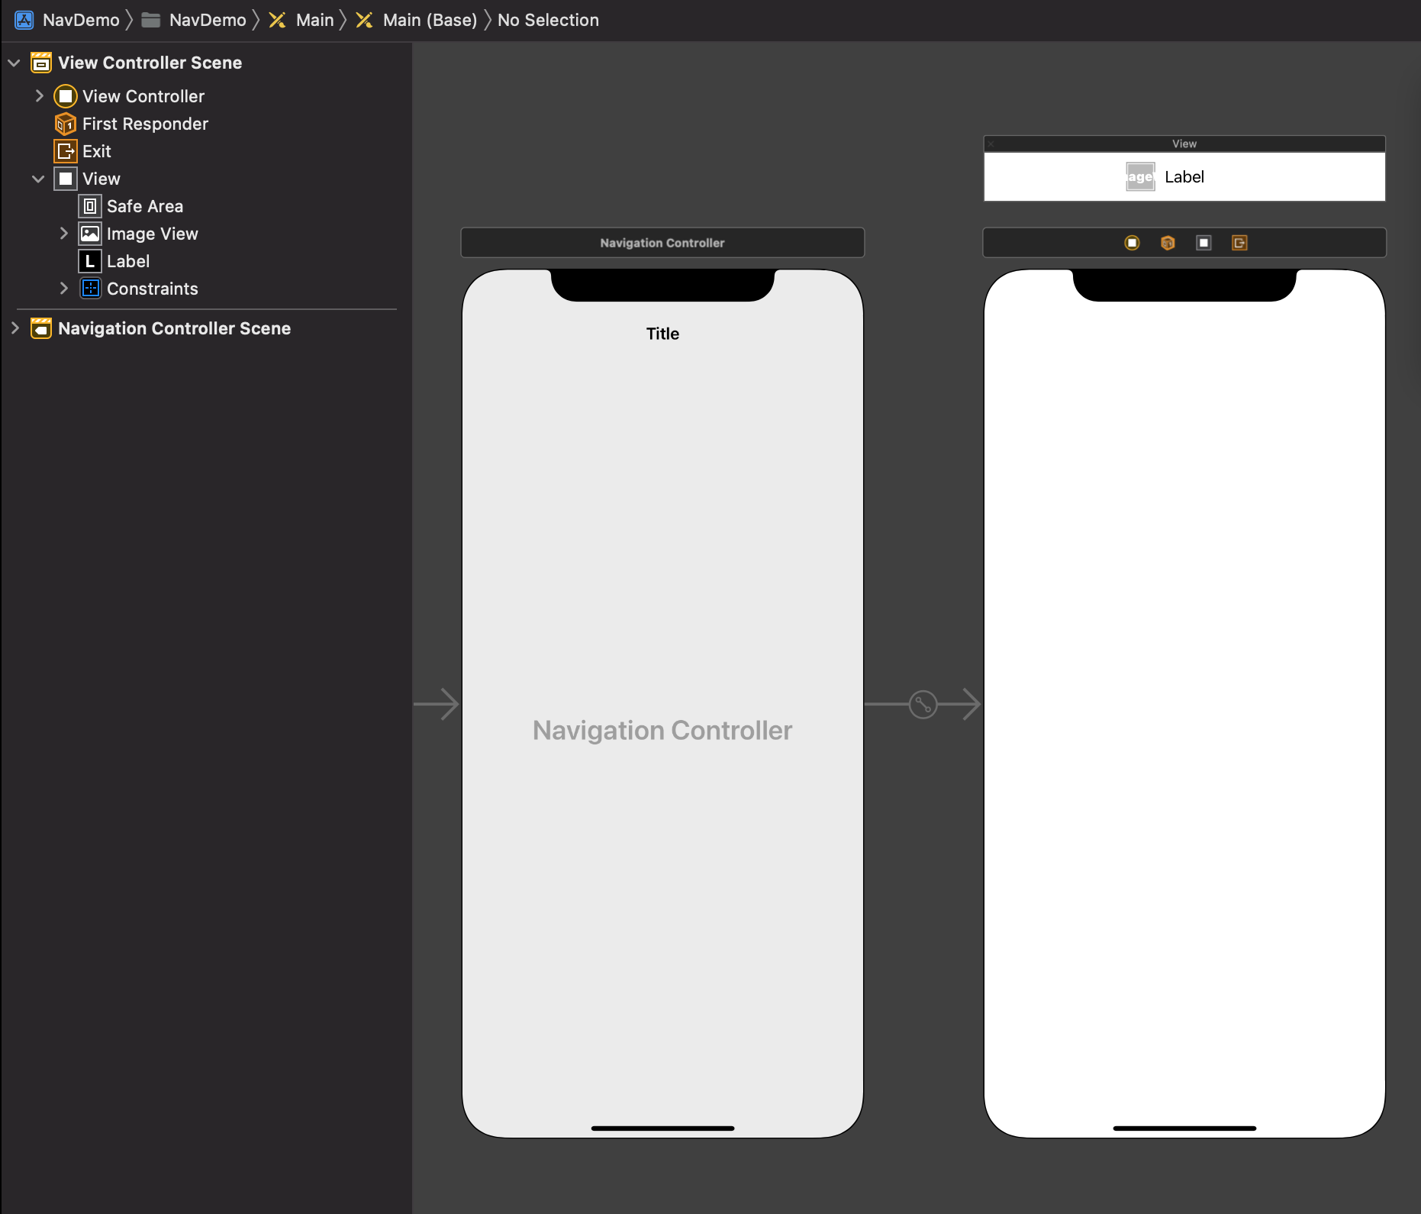Screen dimensions: 1421x1214
Task: Click the Image View icon in outline
Action: coord(90,234)
